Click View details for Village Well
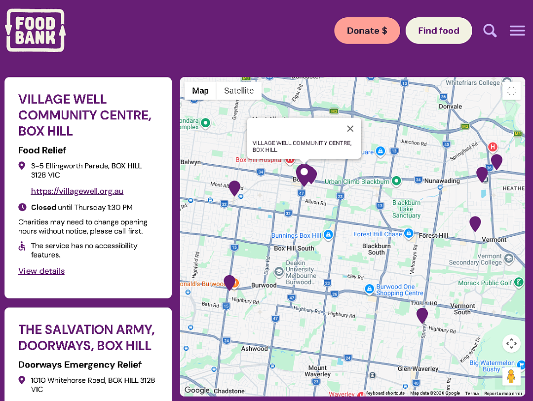 click(x=41, y=271)
